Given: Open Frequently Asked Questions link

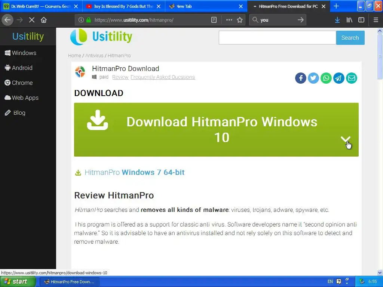Looking at the screenshot, I should tap(163, 77).
